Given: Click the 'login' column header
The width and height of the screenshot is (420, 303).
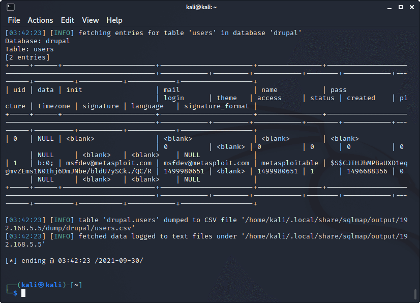Looking at the screenshot, I should click(174, 98).
